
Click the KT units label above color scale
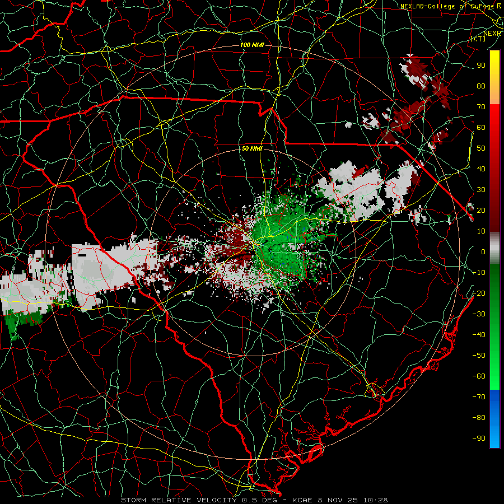coord(478,39)
